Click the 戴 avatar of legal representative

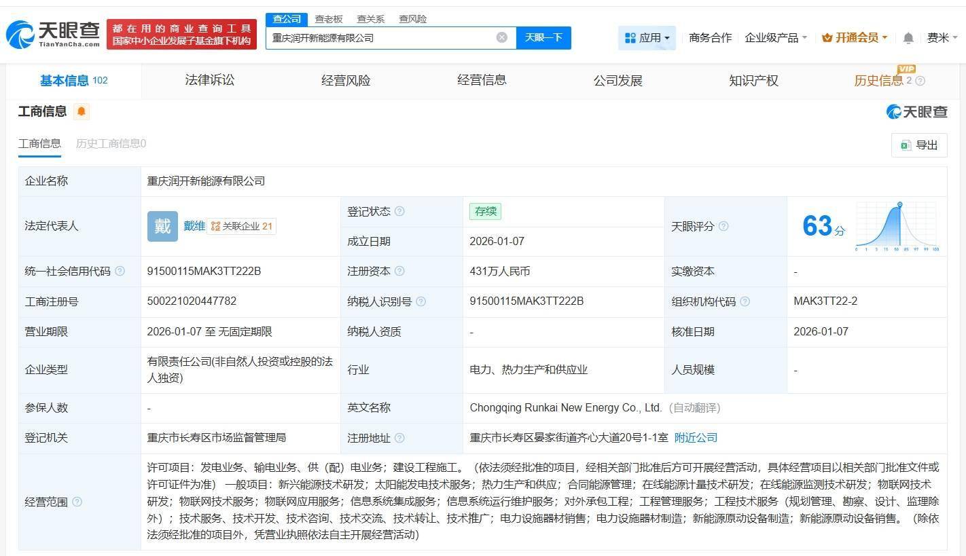coord(162,226)
